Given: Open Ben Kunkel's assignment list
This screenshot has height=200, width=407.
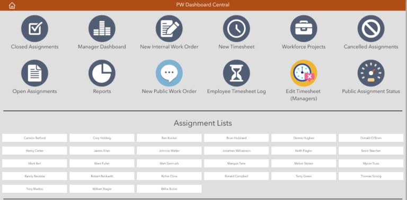Looking at the screenshot, I should pyautogui.click(x=169, y=138).
